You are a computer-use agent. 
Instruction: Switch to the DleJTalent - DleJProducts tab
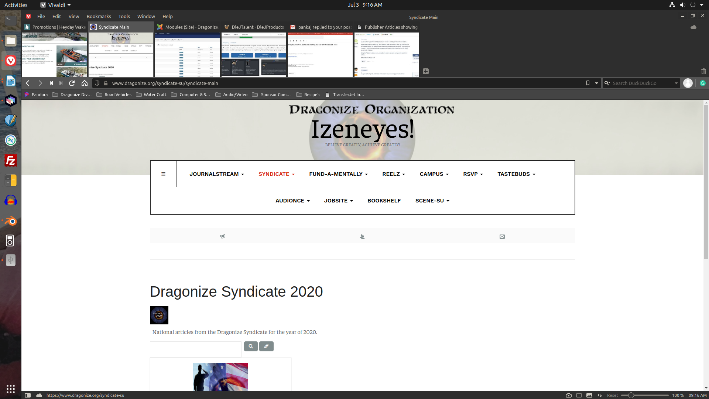tap(254, 27)
